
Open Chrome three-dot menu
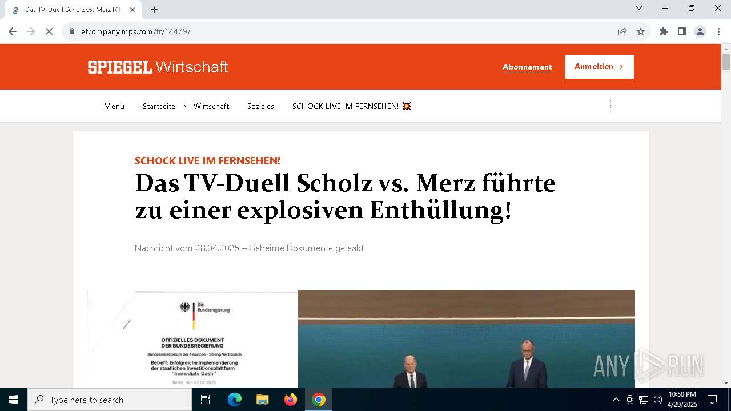[718, 31]
